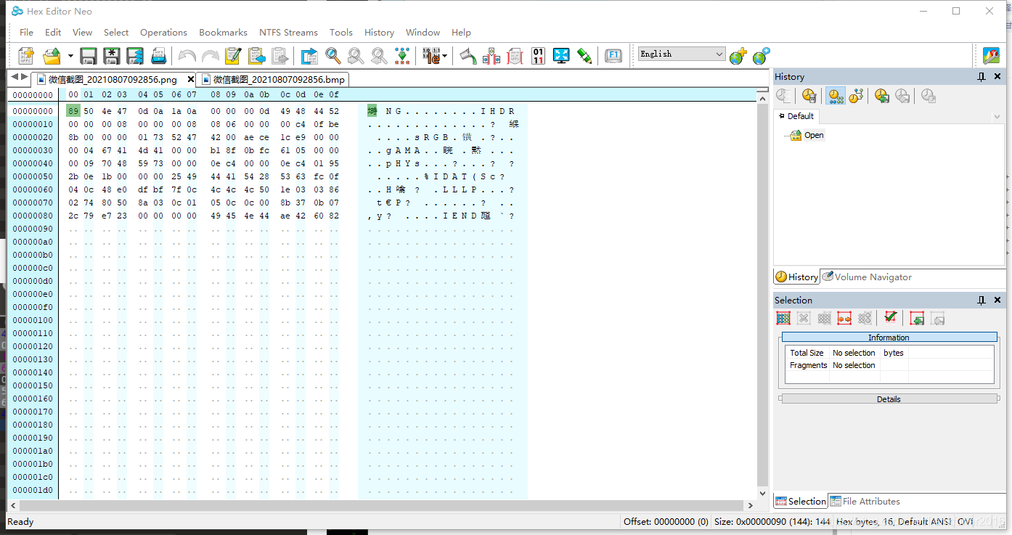Switch to the 微信截图_20210807092856.bmp tab
Image resolution: width=1012 pixels, height=535 pixels.
click(273, 79)
